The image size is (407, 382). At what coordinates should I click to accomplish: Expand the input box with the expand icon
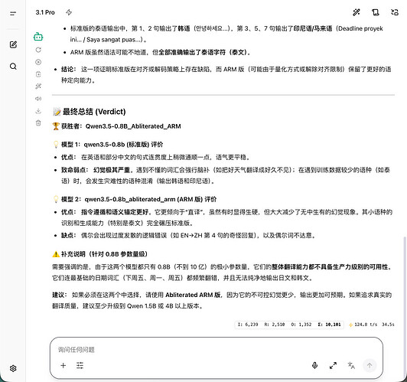[333, 366]
